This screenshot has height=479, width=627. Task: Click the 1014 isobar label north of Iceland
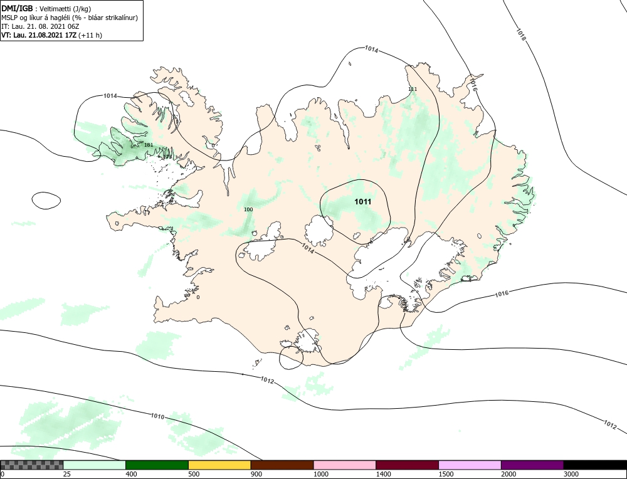point(371,49)
